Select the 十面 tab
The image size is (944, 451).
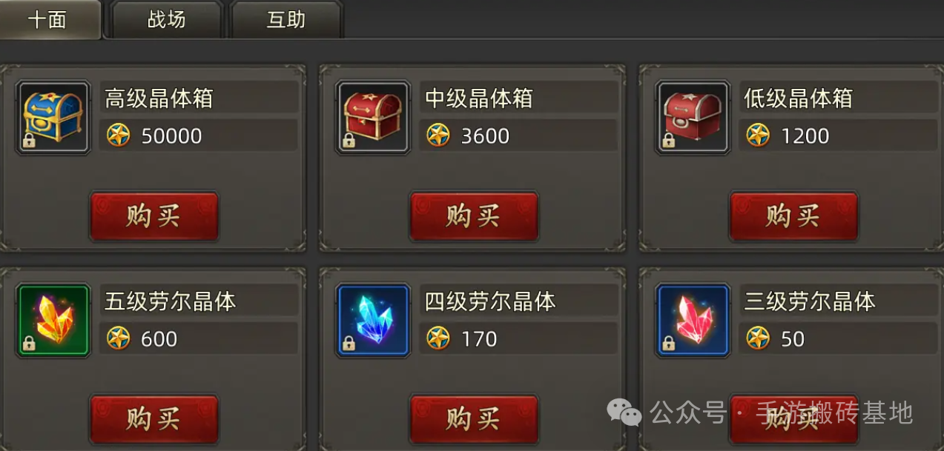pyautogui.click(x=49, y=20)
